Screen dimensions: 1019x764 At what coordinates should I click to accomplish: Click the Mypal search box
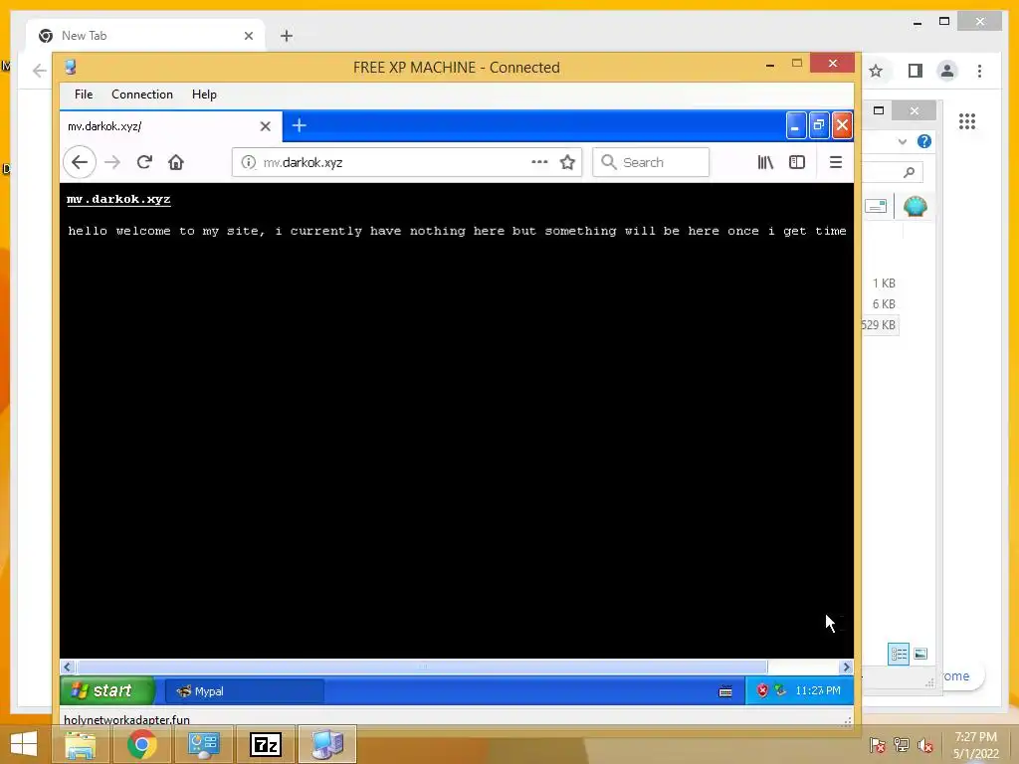pos(651,162)
